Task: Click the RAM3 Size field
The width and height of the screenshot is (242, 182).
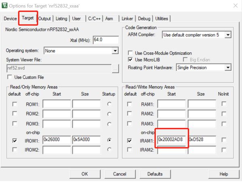Action: (x=202, y=124)
